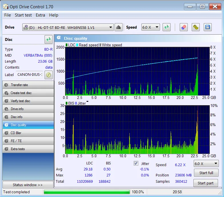Open the options tools icon
Image resolution: width=224 pixels, height=197 pixels.
[x=195, y=27]
